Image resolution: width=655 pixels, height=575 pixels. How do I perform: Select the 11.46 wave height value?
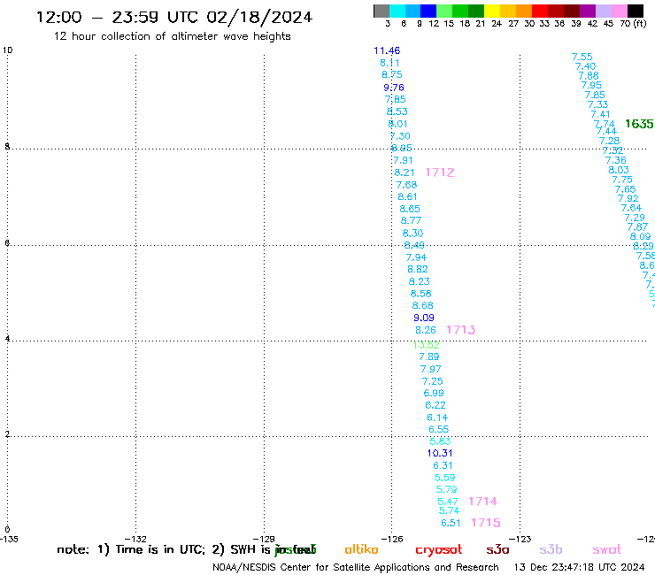[x=387, y=50]
